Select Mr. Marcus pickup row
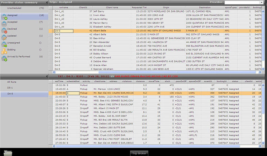Image resolution: width=267 pixels, height=156 pixels. click(155, 89)
